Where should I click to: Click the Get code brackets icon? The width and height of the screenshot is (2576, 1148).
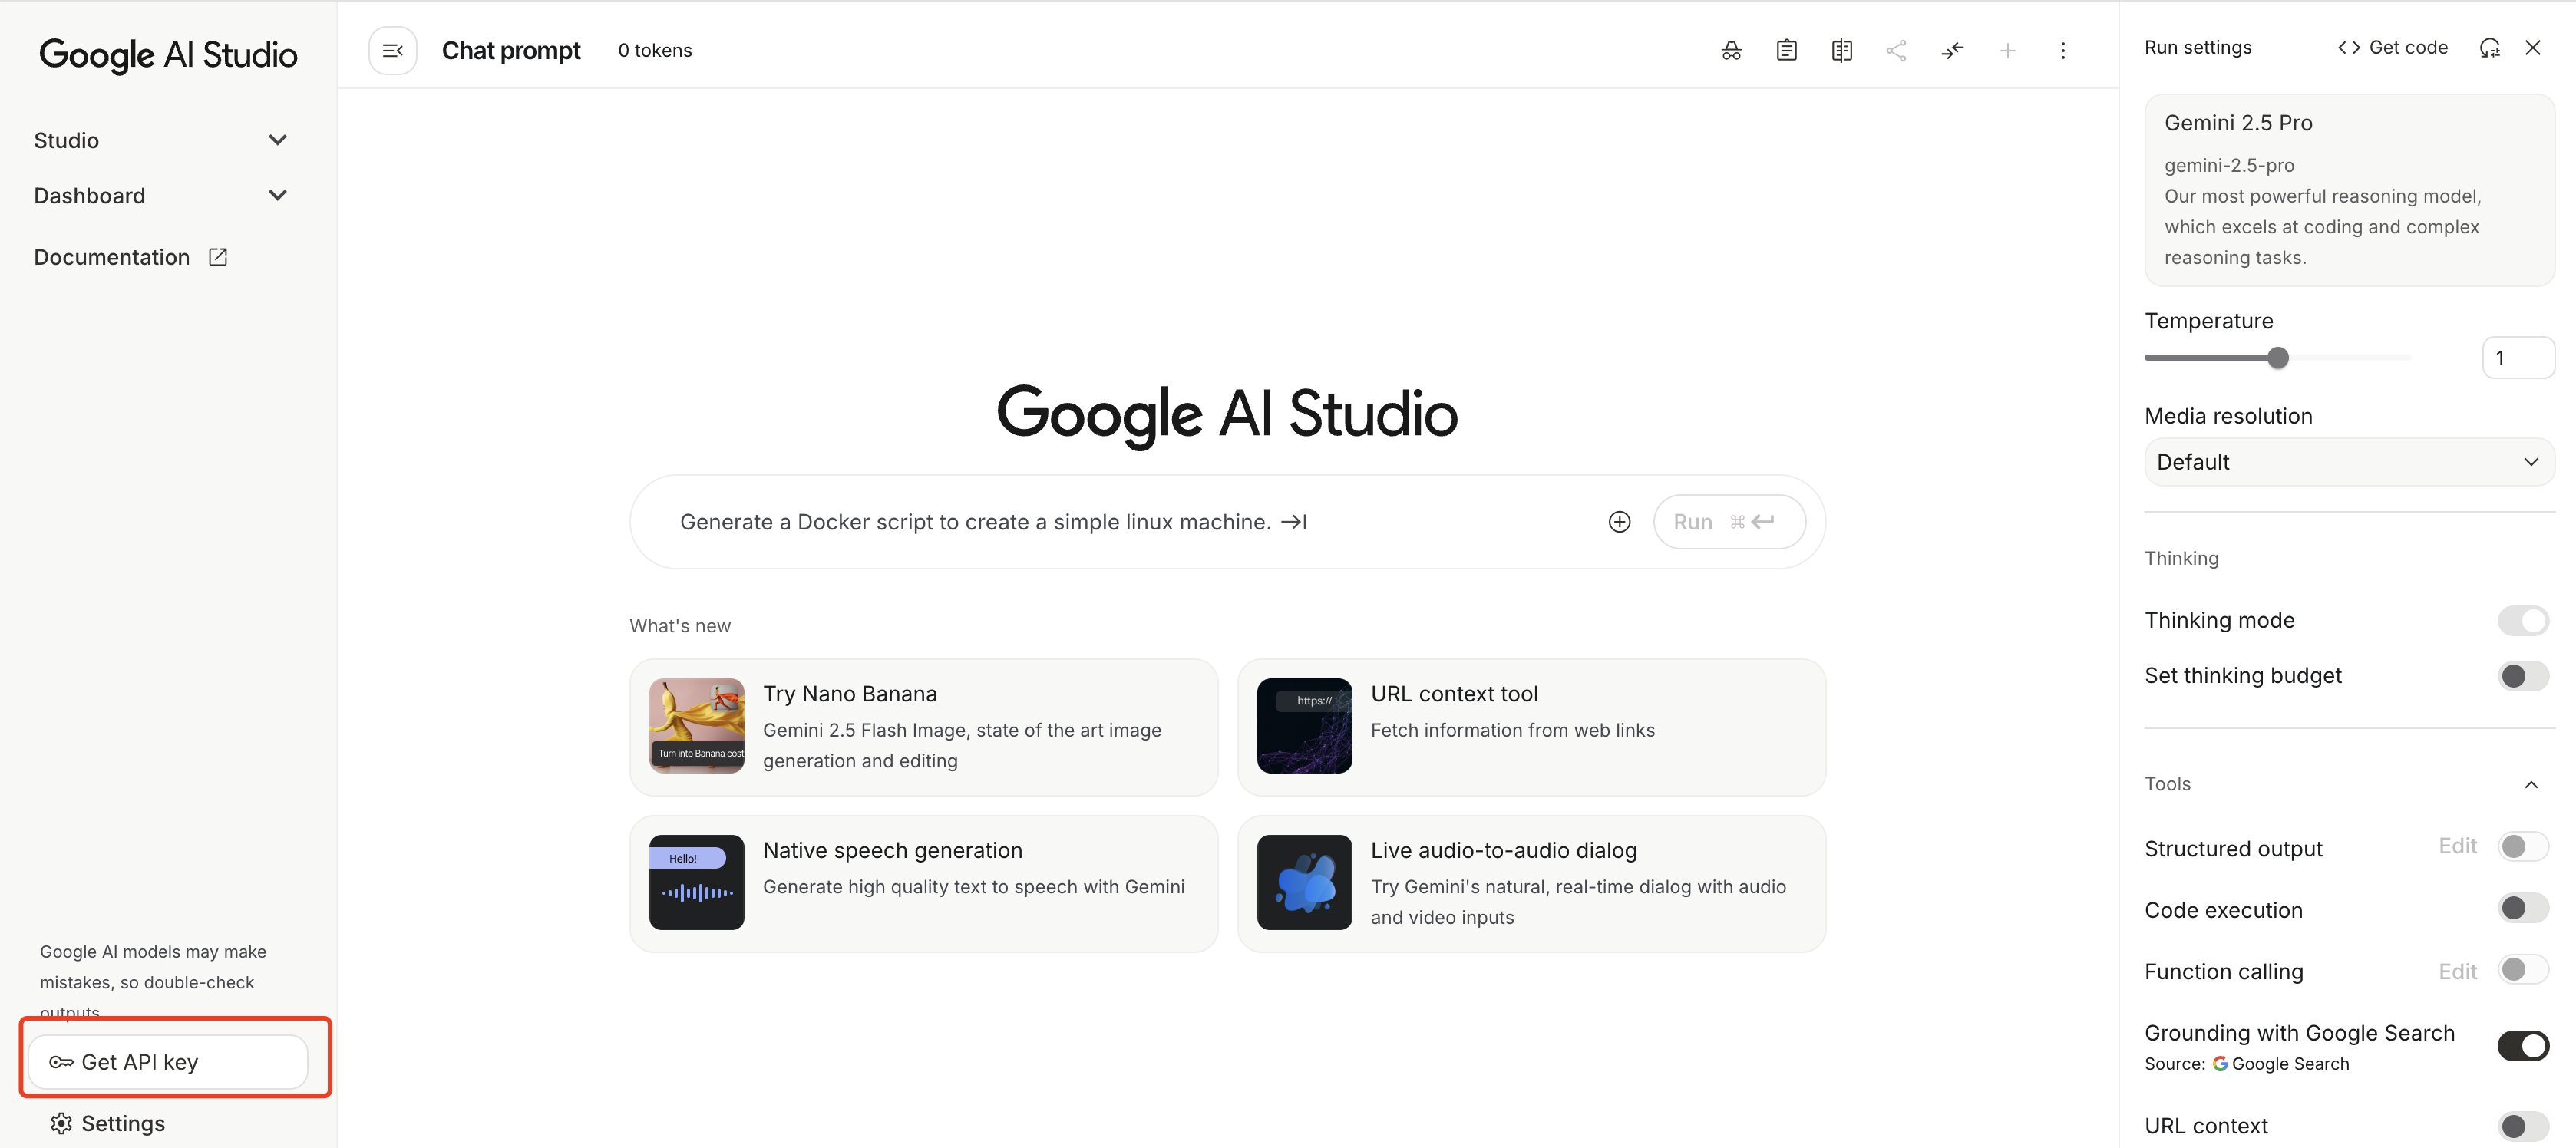click(2349, 47)
